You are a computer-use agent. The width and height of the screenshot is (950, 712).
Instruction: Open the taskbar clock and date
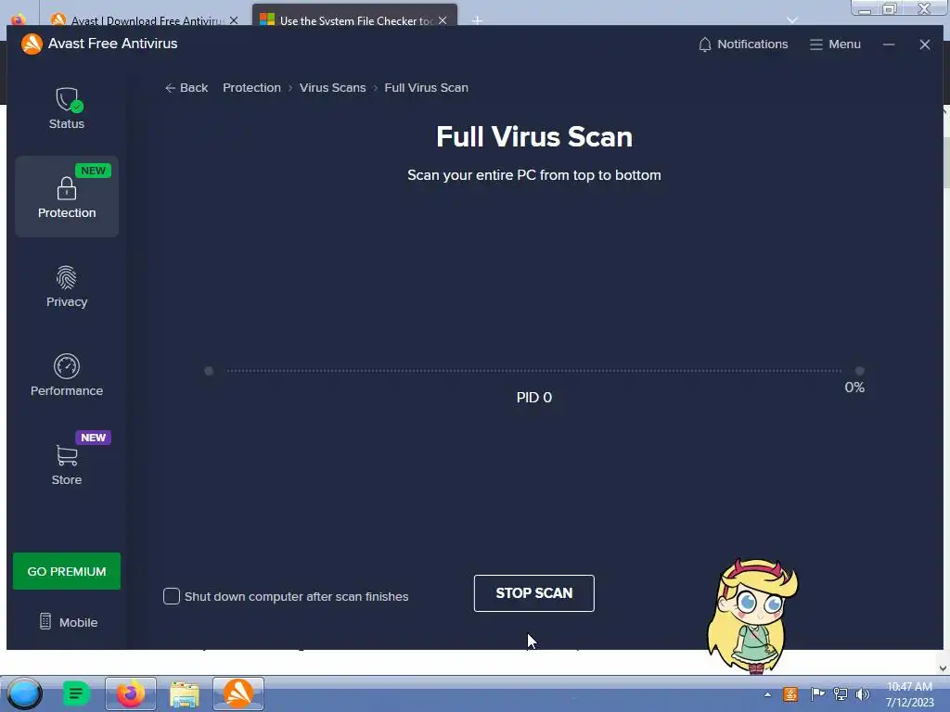909,694
